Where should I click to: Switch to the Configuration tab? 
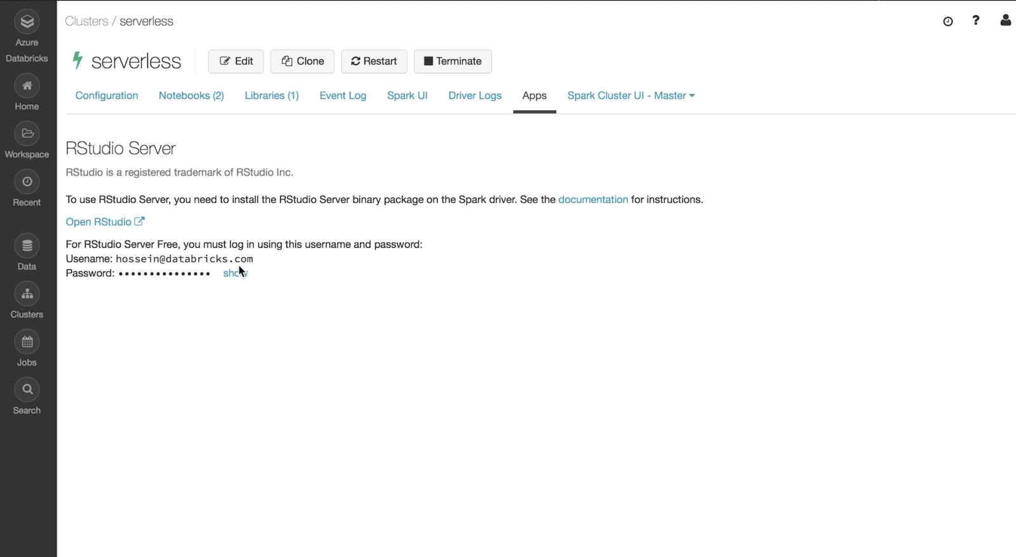(107, 96)
